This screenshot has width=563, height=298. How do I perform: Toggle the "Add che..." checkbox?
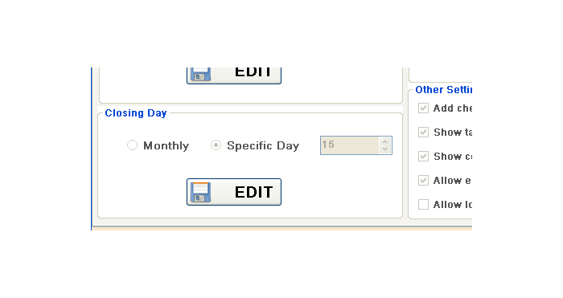click(x=423, y=108)
